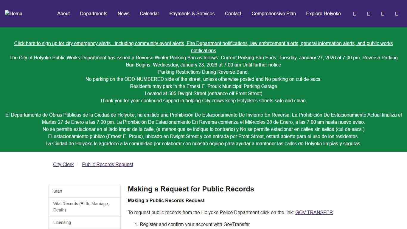Select Staff in the sidebar
The height and width of the screenshot is (229, 407).
(x=58, y=191)
